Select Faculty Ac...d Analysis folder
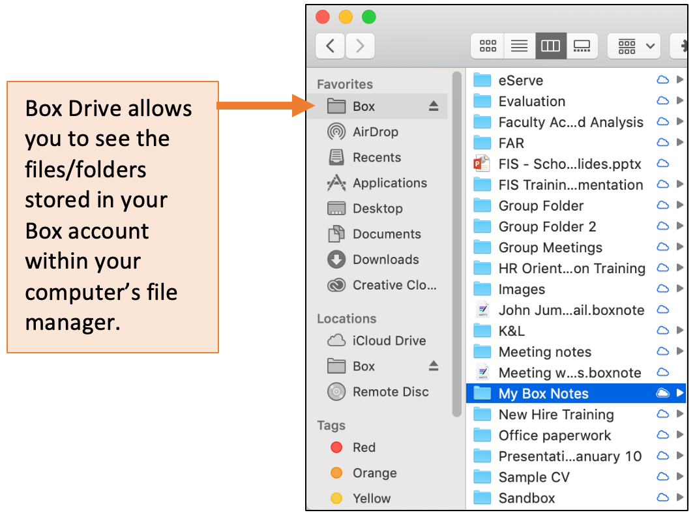The image size is (695, 519). (x=576, y=122)
